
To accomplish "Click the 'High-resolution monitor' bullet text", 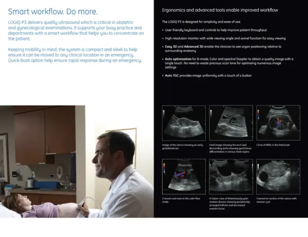I will point(226,38).
